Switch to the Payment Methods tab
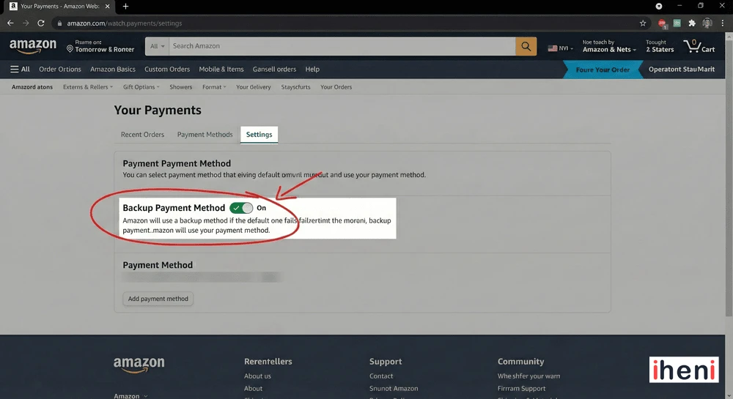 (205, 135)
